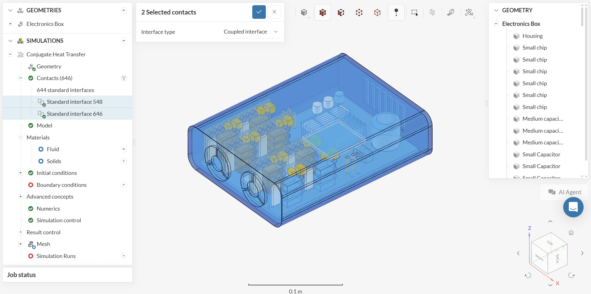The height and width of the screenshot is (294, 591).
Task: Activate the box selection tool
Action: click(x=414, y=12)
